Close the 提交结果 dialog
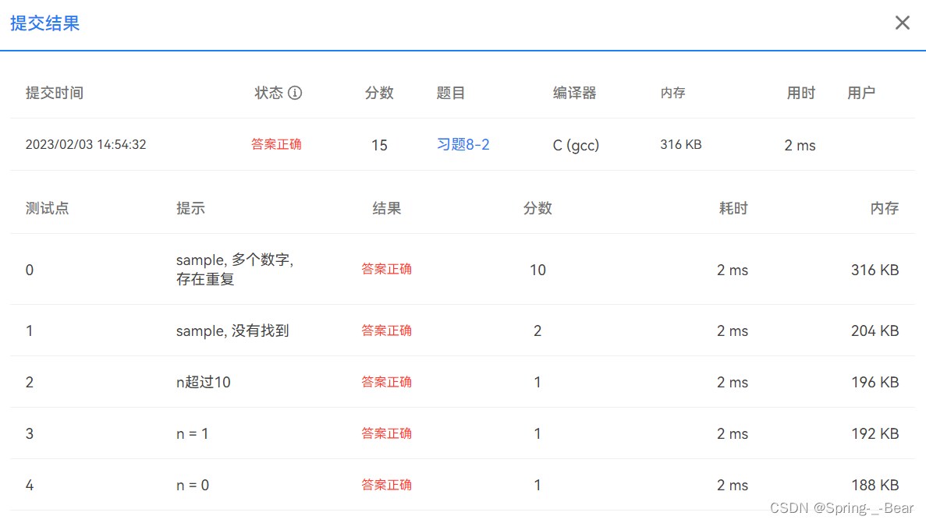Screen dimensions: 926x523 [902, 23]
